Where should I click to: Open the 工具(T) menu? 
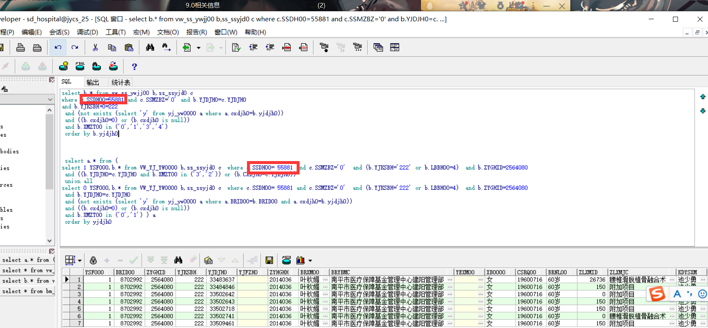coord(116,32)
